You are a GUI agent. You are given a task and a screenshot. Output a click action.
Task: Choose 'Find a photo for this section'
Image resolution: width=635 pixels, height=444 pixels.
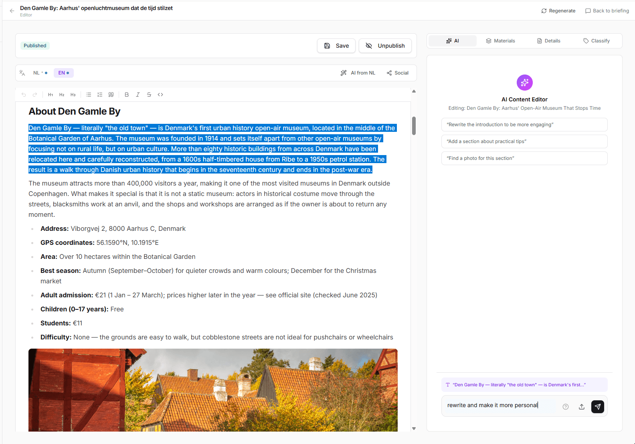click(x=524, y=158)
